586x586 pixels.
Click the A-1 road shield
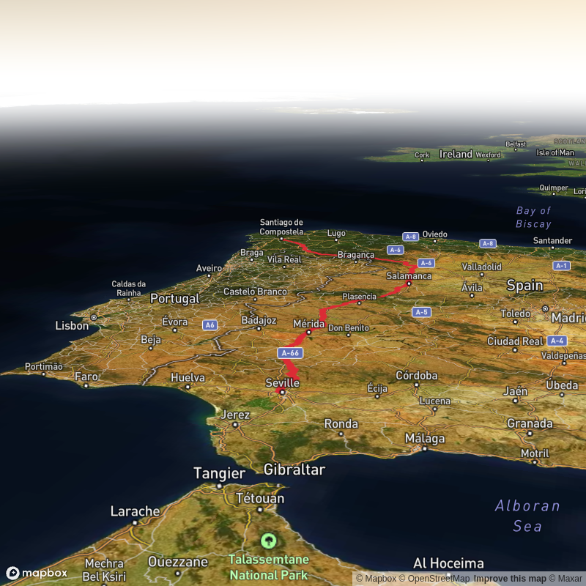[x=561, y=266]
